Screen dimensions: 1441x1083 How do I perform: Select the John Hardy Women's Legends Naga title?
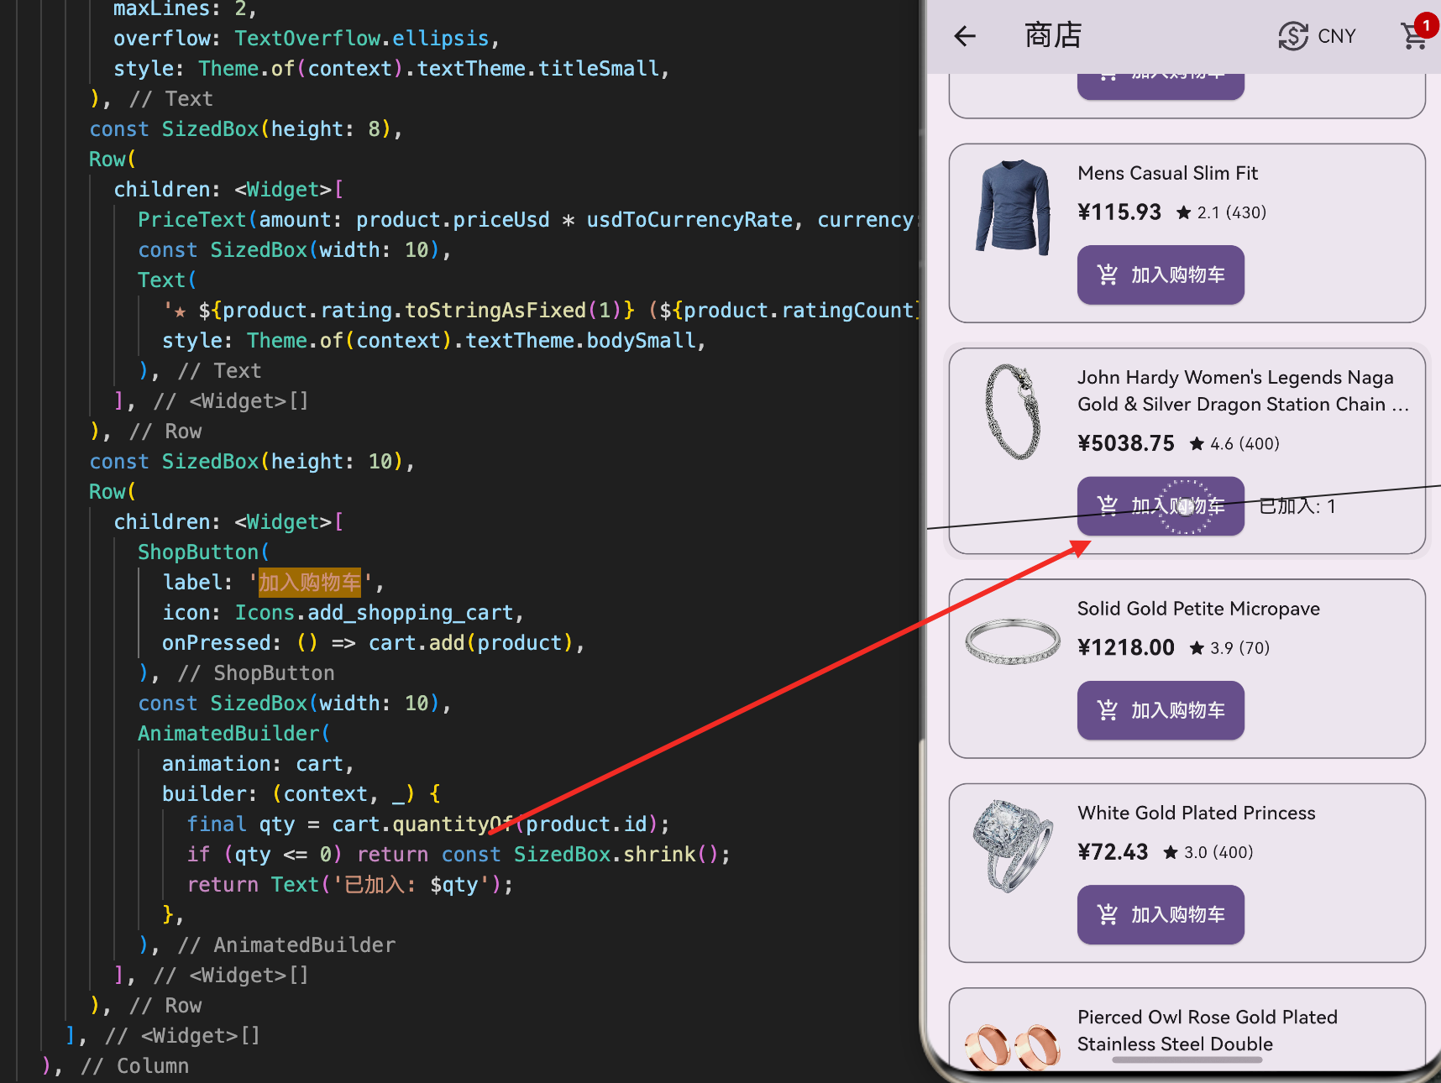click(x=1244, y=390)
